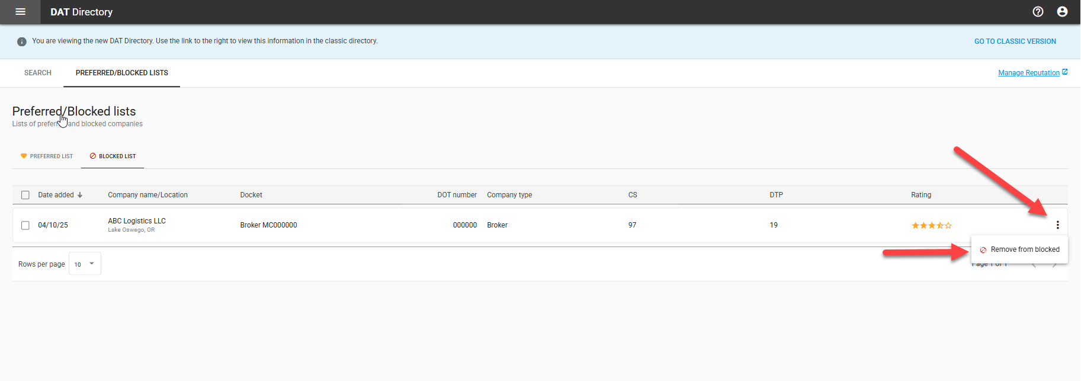
Task: Click the 04/10/25 date cell
Action: [53, 225]
